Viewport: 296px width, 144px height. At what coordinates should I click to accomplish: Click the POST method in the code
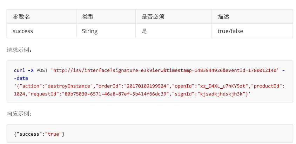click(x=42, y=70)
